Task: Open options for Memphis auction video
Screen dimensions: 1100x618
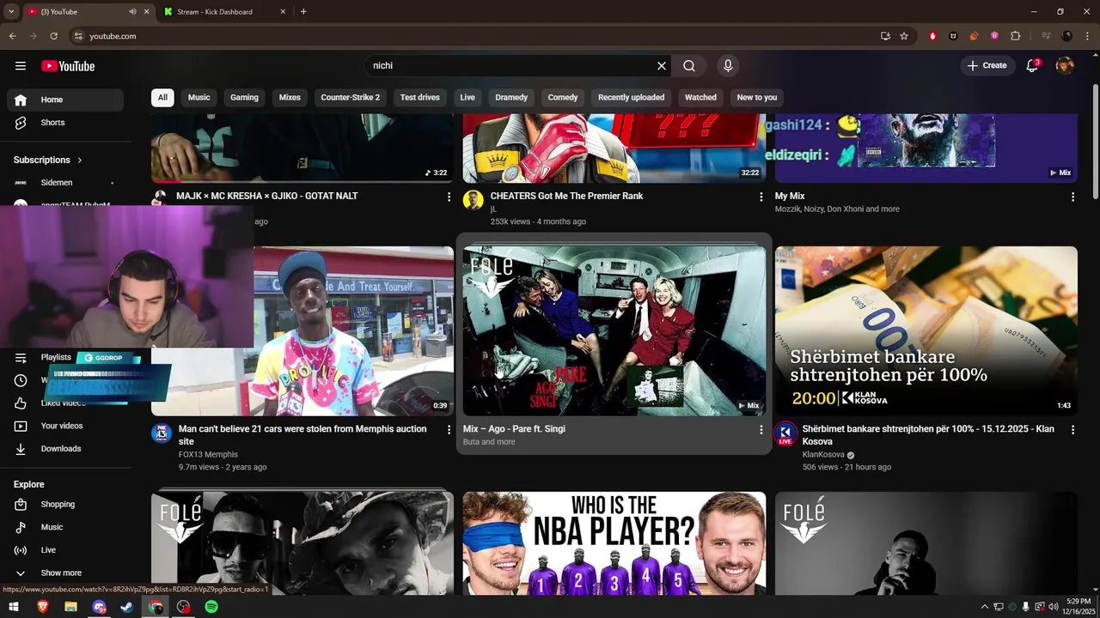Action: (449, 429)
